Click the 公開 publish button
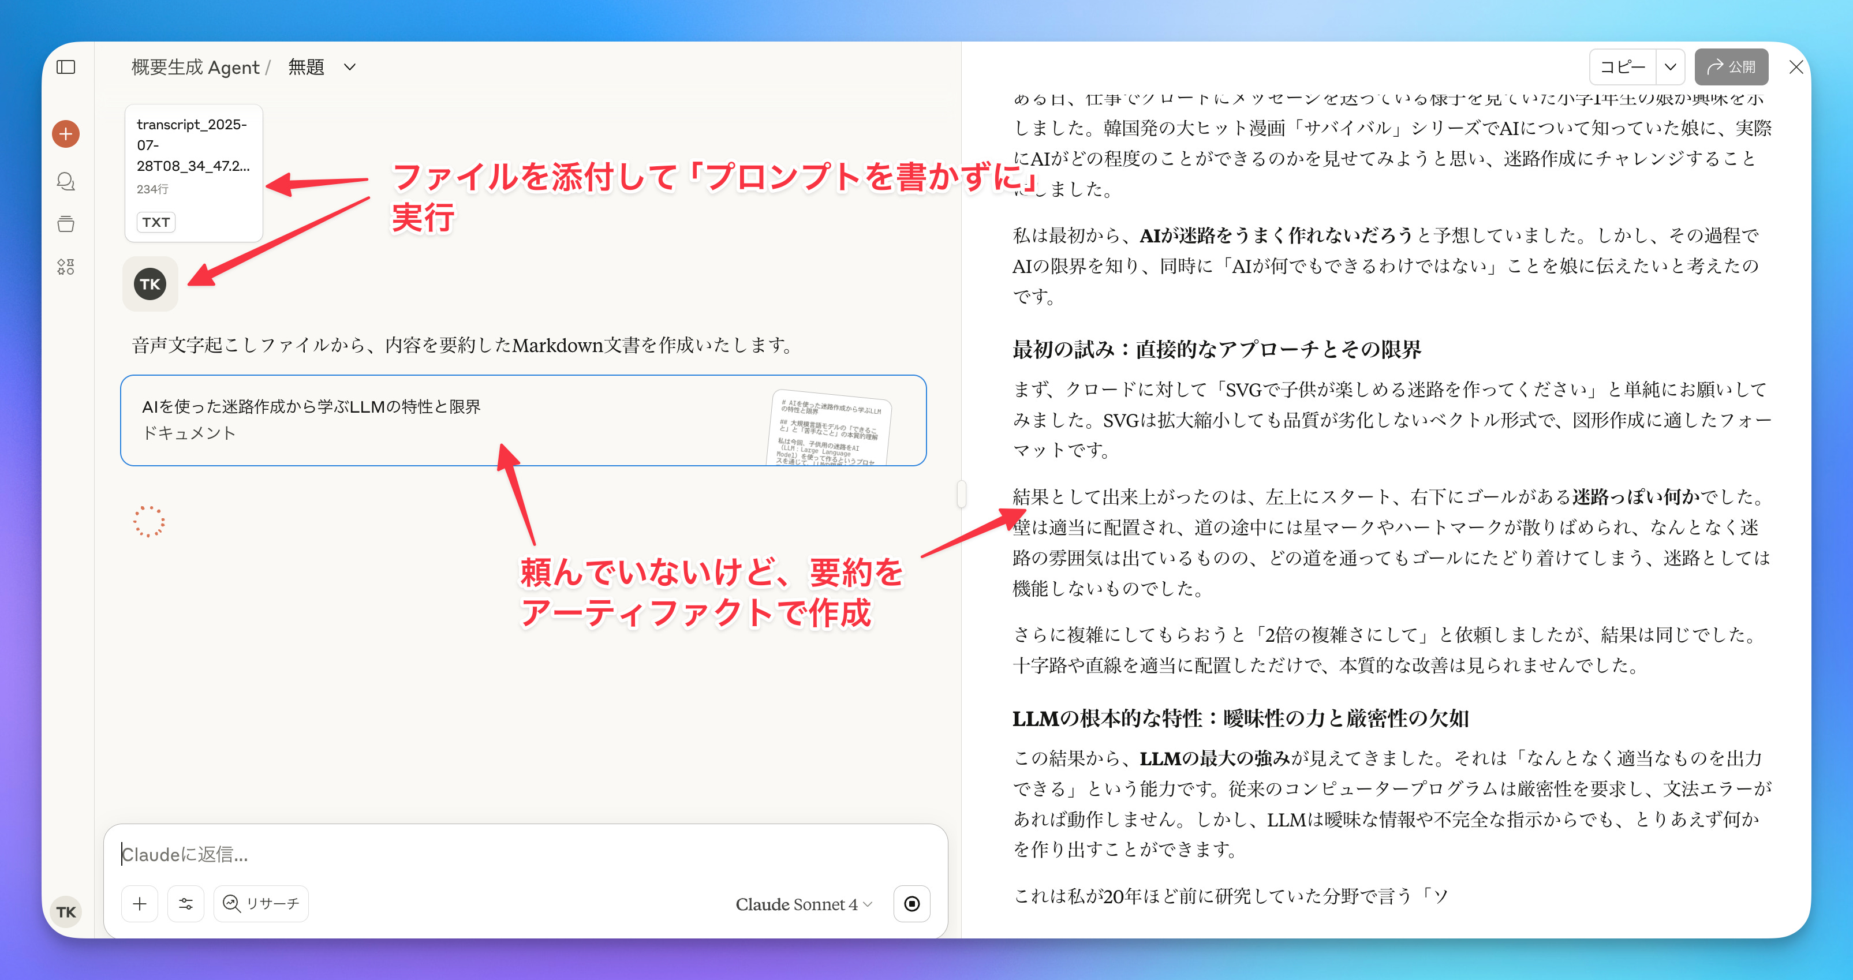This screenshot has height=980, width=1853. [x=1731, y=67]
